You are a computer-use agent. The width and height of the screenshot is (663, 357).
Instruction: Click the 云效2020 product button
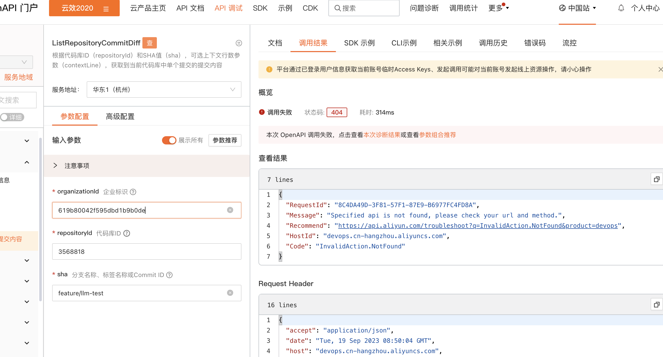pos(84,8)
